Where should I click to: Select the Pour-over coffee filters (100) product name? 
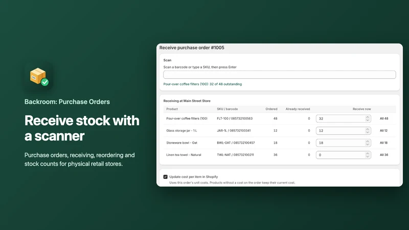click(187, 119)
